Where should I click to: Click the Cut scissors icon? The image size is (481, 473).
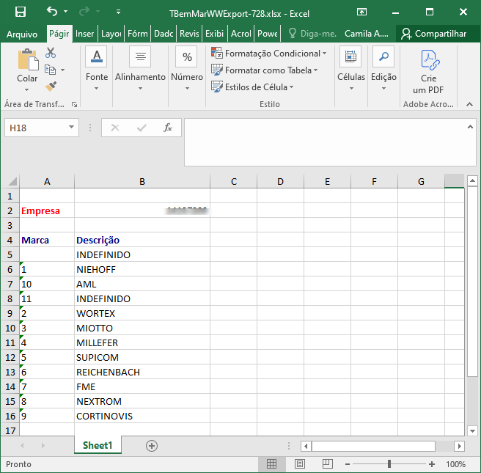click(x=51, y=53)
